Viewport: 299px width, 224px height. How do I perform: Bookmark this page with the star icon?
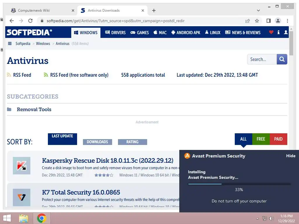coord(257,21)
